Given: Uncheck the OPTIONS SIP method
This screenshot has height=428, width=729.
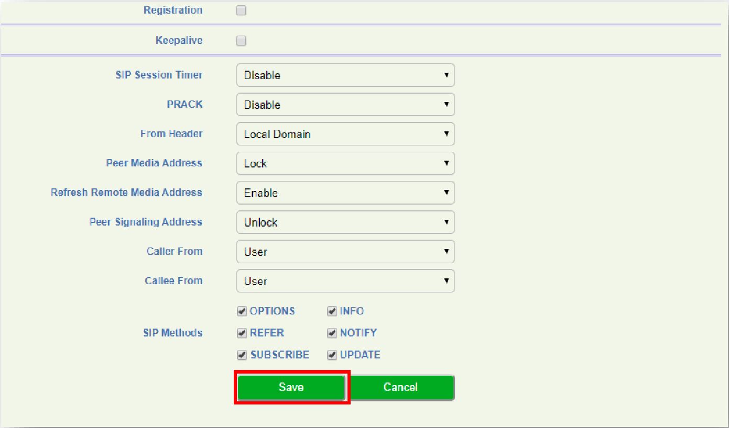Looking at the screenshot, I should pos(242,311).
